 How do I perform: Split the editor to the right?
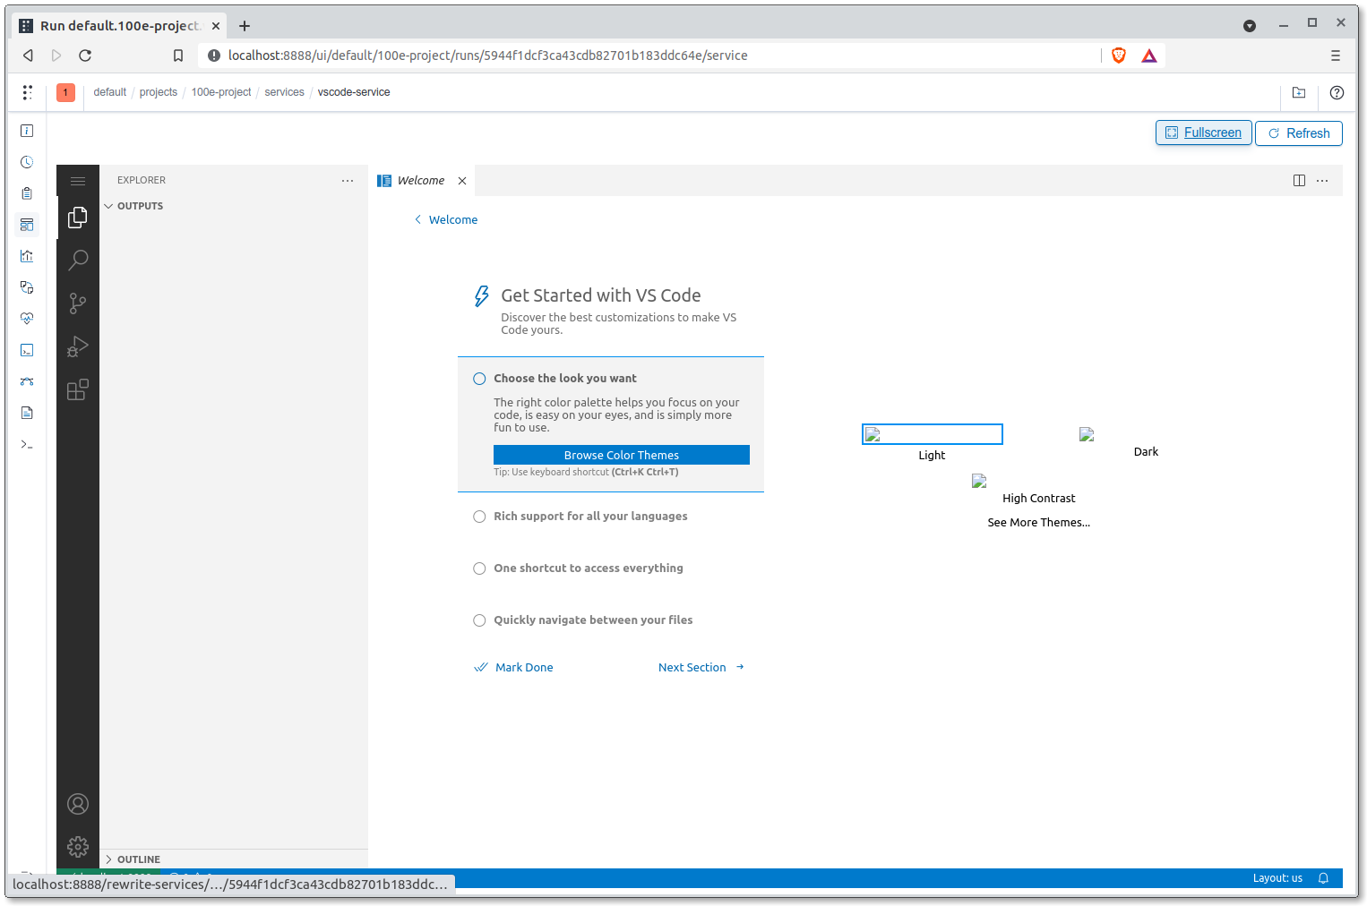tap(1299, 181)
